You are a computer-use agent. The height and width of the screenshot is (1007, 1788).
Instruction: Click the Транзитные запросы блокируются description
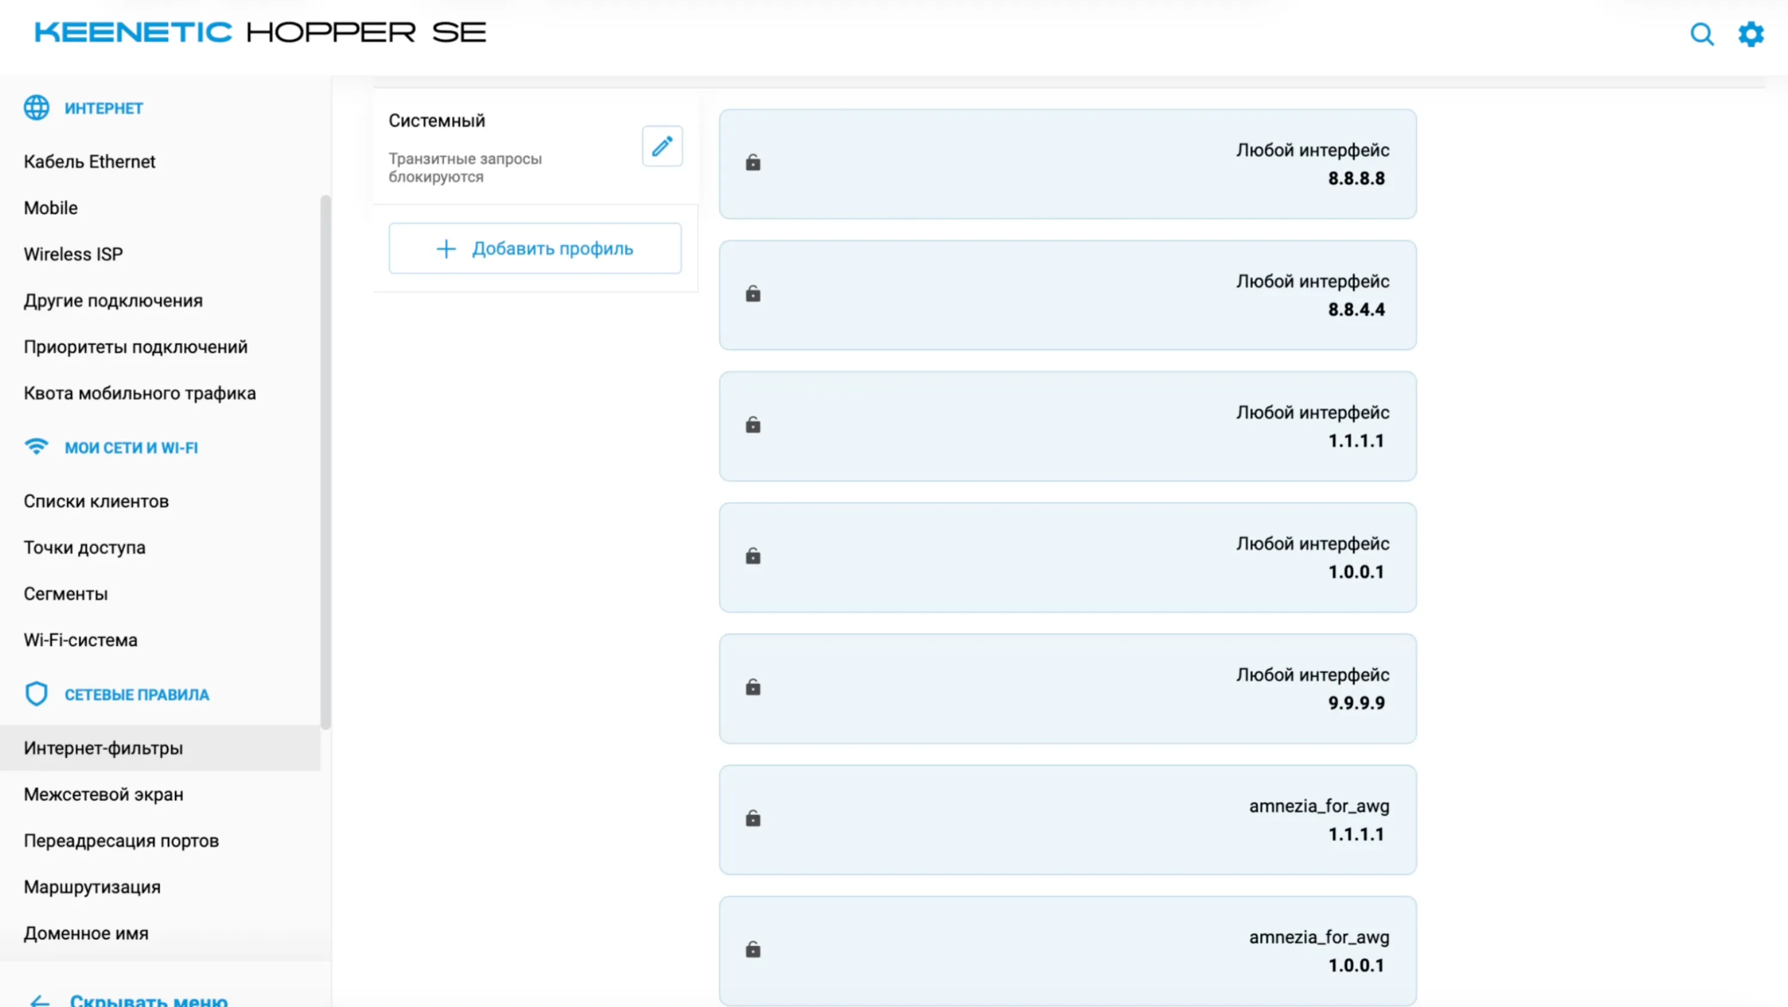point(465,168)
